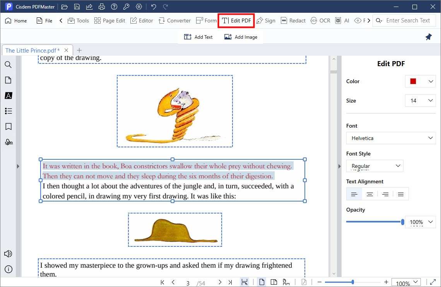Open the text annotation panel icon
The width and height of the screenshot is (441, 287).
coord(8,96)
